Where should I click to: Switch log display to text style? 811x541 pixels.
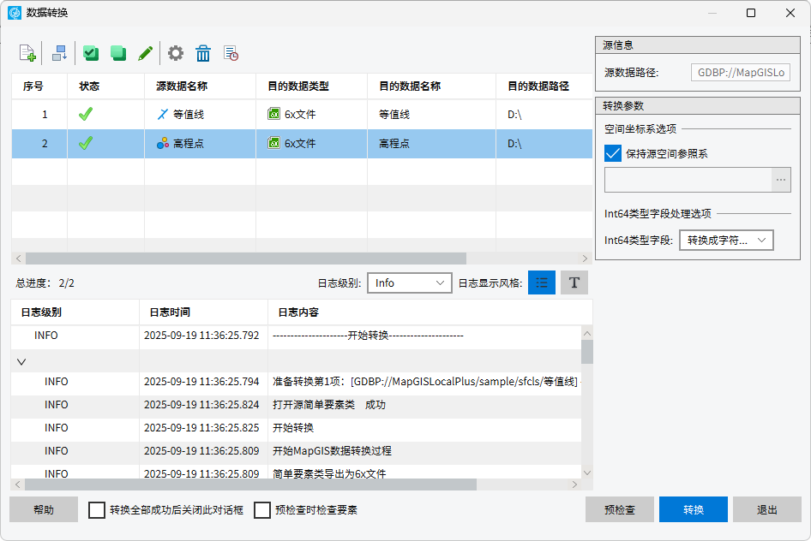click(574, 282)
